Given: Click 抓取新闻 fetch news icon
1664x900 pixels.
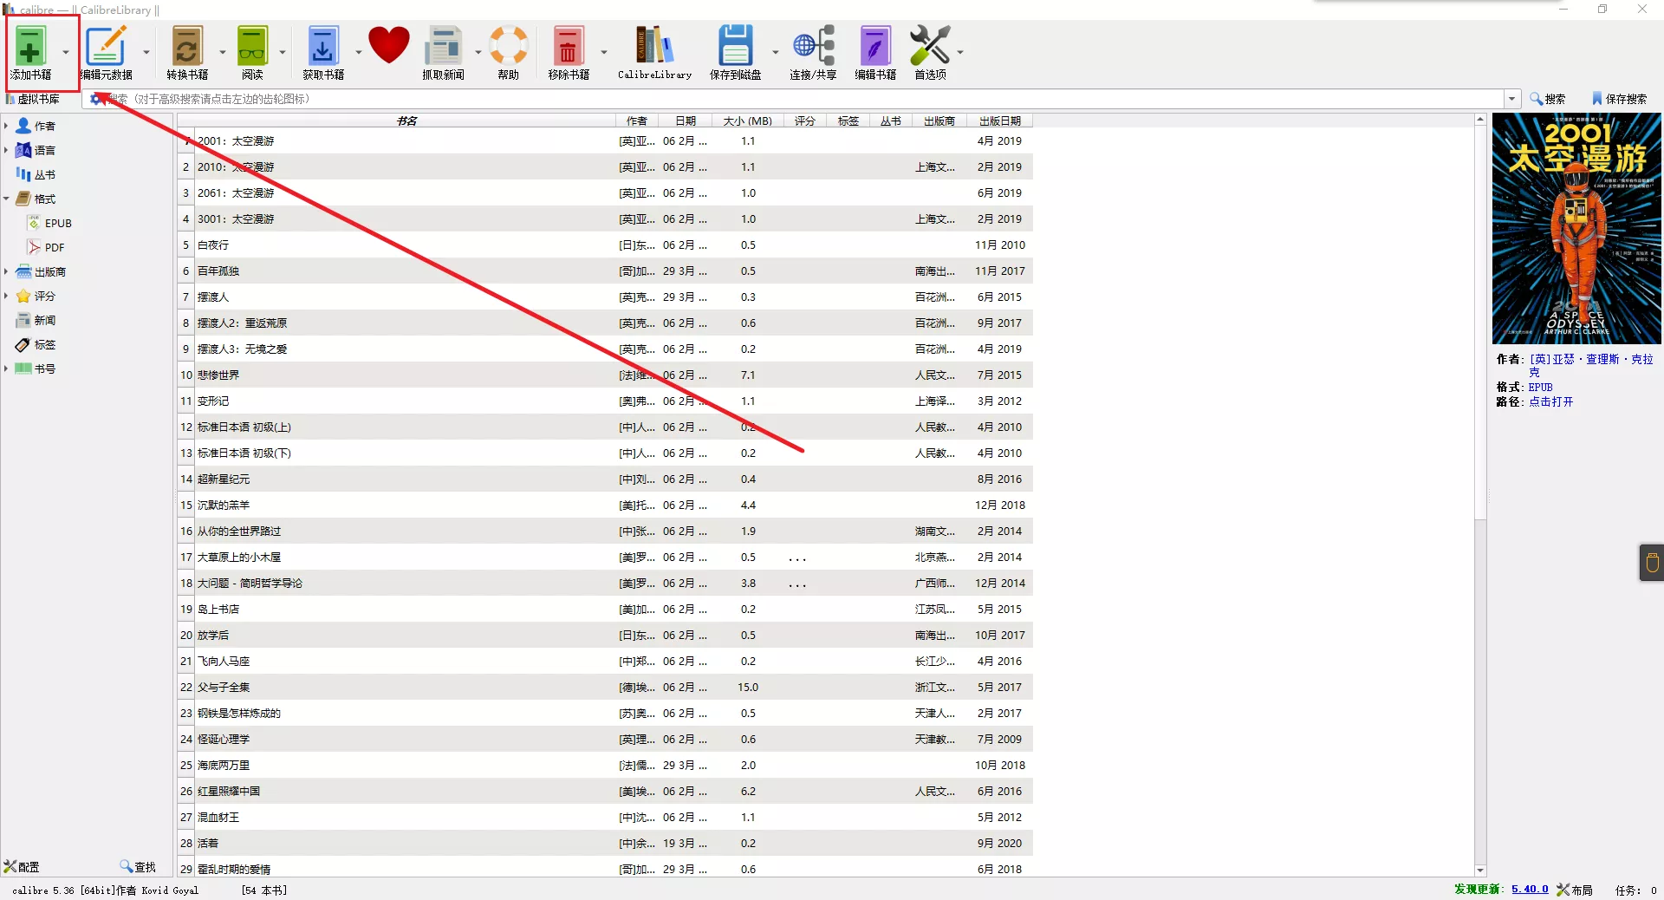Looking at the screenshot, I should pyautogui.click(x=443, y=48).
